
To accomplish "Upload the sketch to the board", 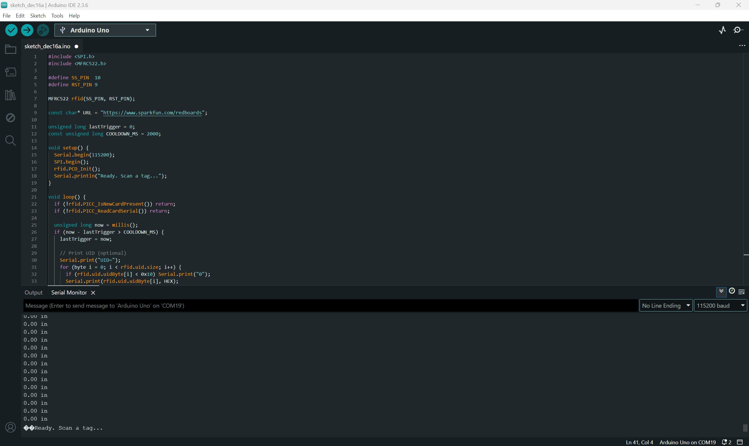I will coord(27,30).
